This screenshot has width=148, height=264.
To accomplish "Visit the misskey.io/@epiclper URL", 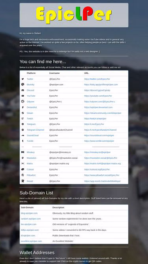I will pos(97,152).
